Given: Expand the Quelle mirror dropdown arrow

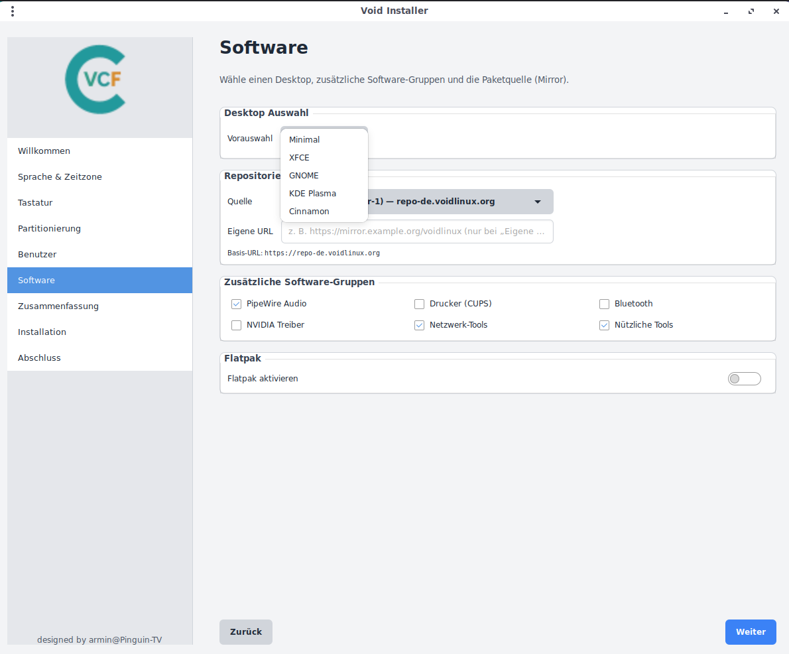Looking at the screenshot, I should click(x=537, y=202).
